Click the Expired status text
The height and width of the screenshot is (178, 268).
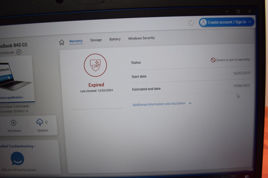[96, 85]
